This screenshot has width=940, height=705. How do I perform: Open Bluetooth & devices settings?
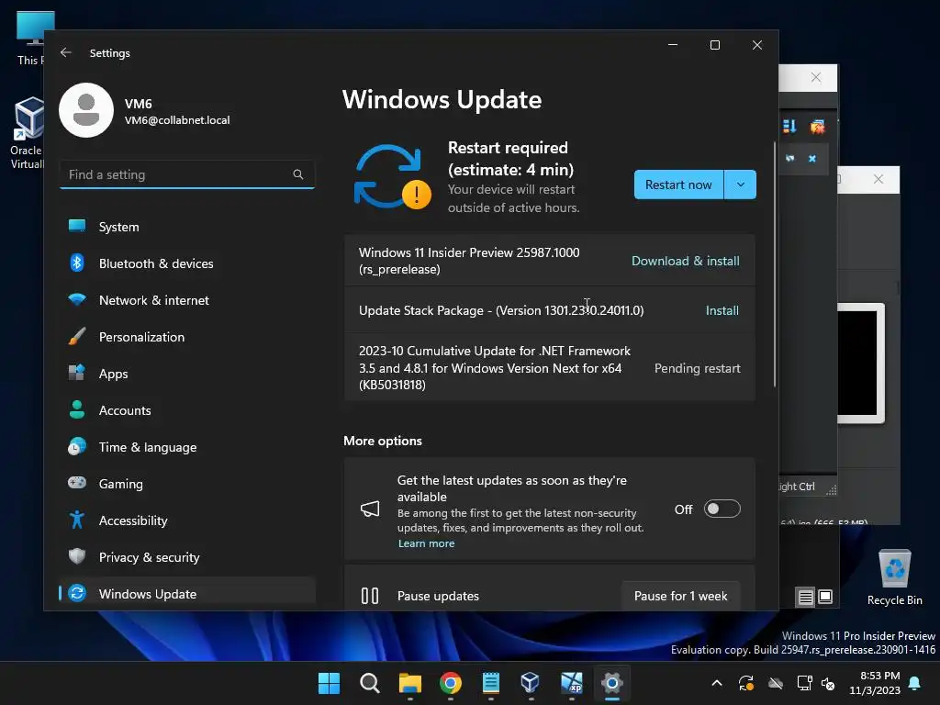pyautogui.click(x=186, y=263)
